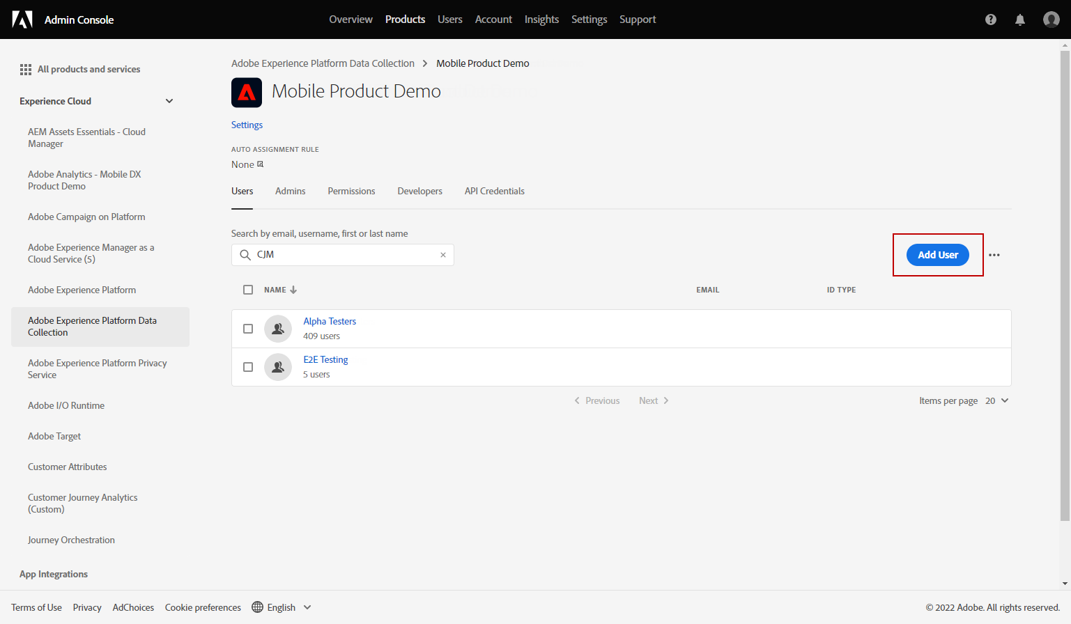This screenshot has height=624, width=1071.
Task: Click the All products grid icon
Action: click(x=26, y=70)
